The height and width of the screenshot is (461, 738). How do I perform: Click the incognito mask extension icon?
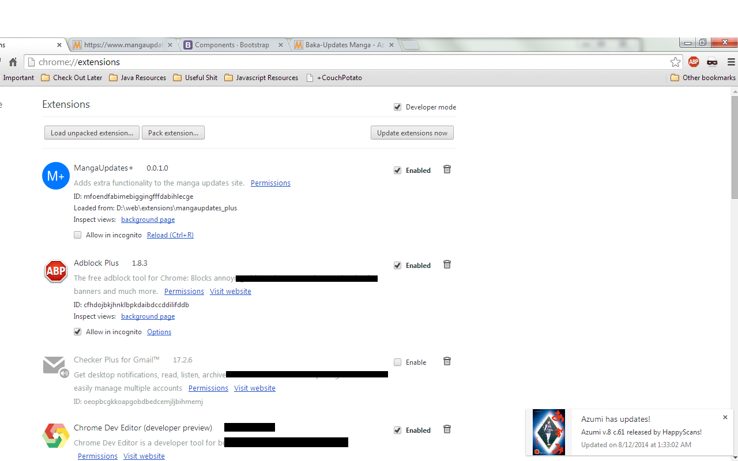712,62
